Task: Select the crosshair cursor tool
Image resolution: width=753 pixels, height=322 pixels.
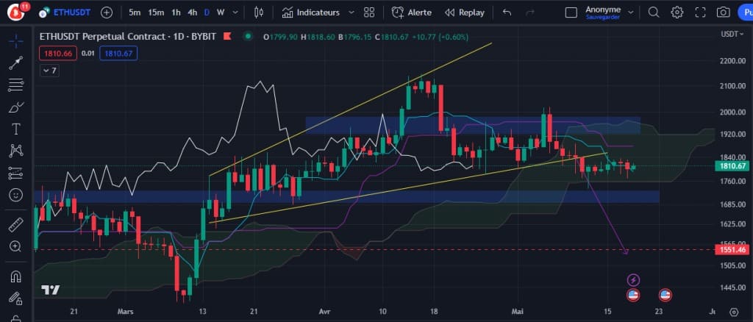Action: tap(16, 40)
